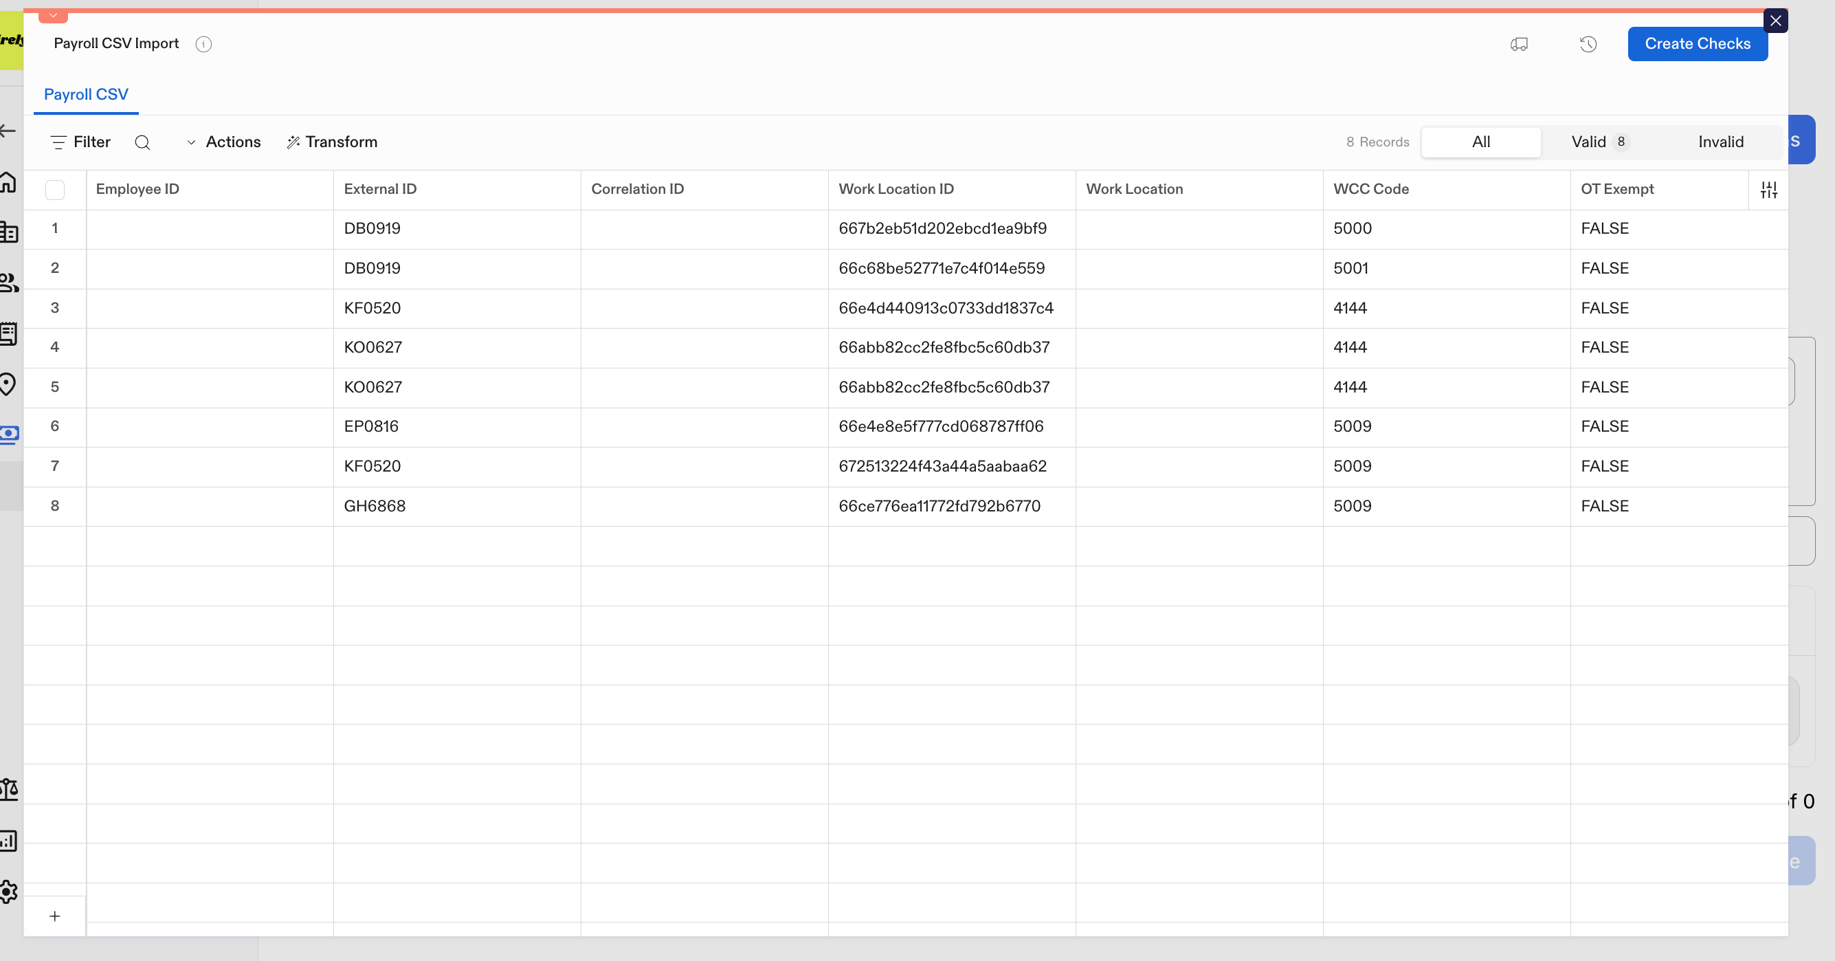Viewport: 1835px width, 961px height.
Task: Click the history icon near Create Checks
Action: 1588,44
